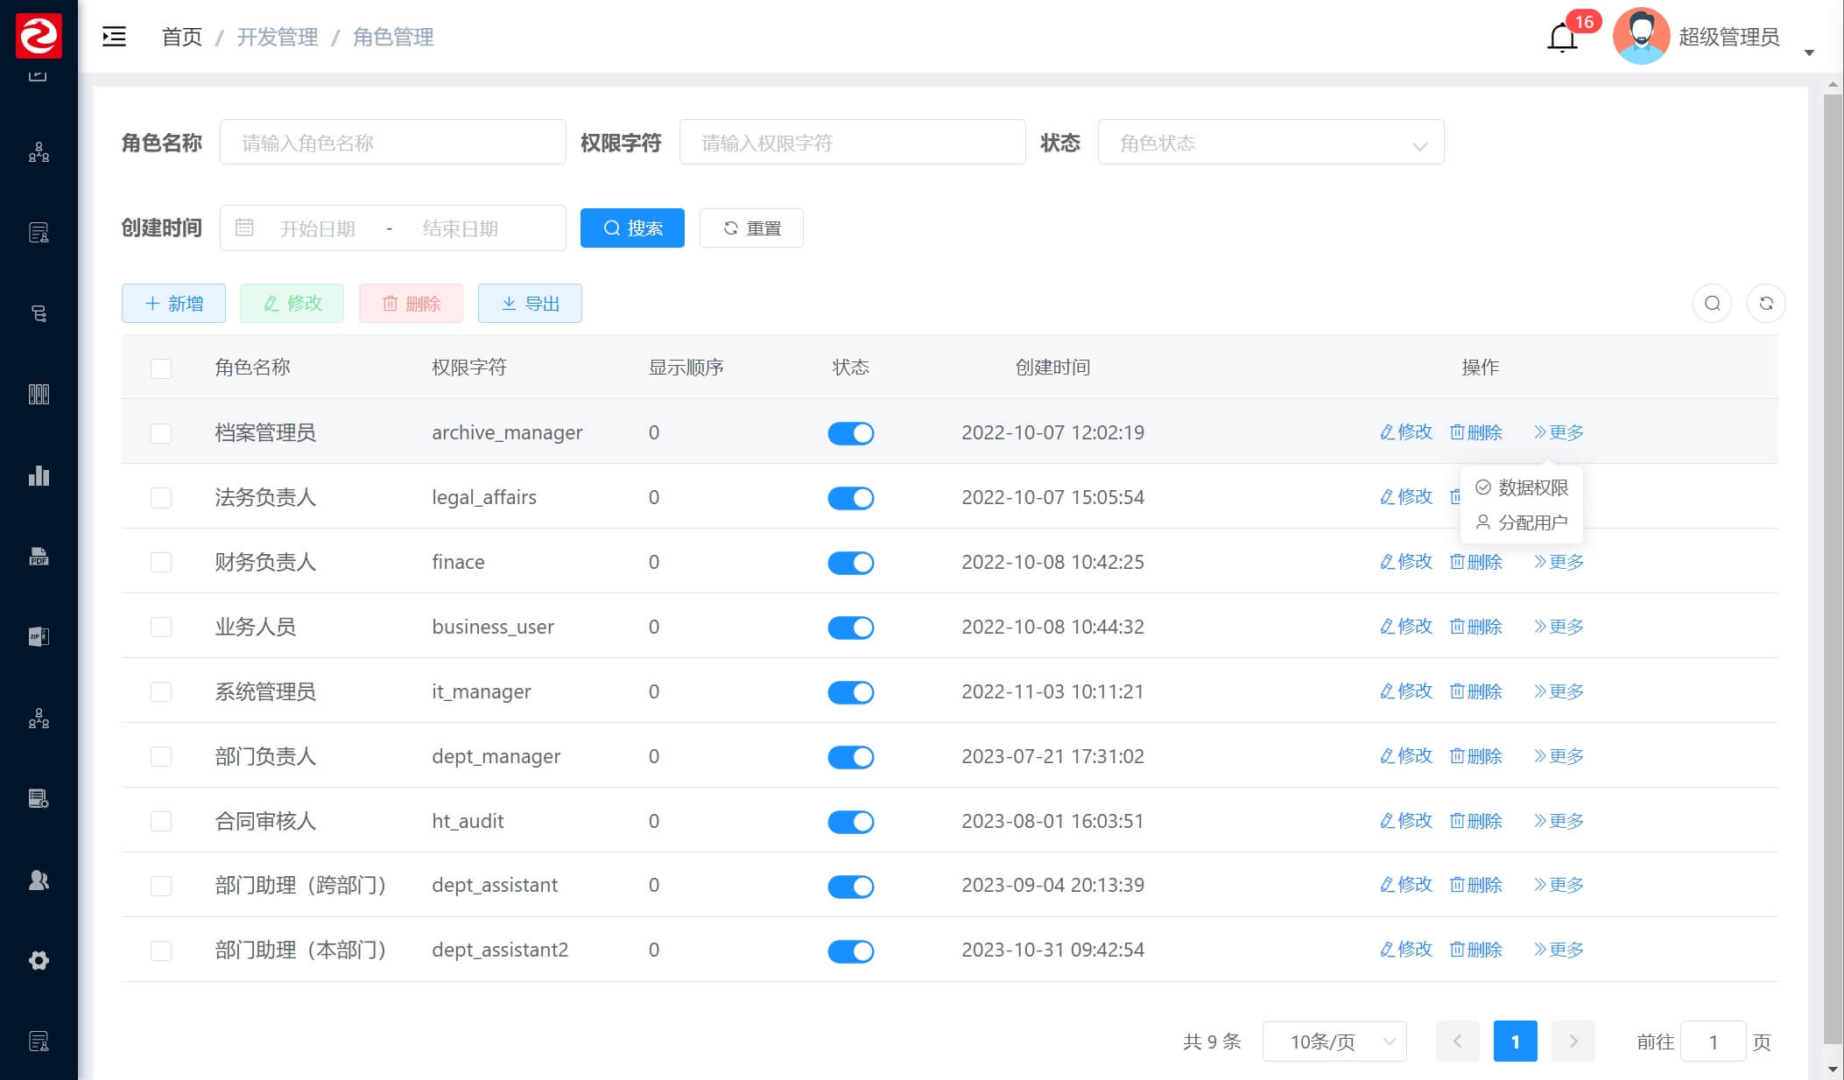1844x1080 pixels.
Task: Open the user group sidebar icon
Action: 39,880
